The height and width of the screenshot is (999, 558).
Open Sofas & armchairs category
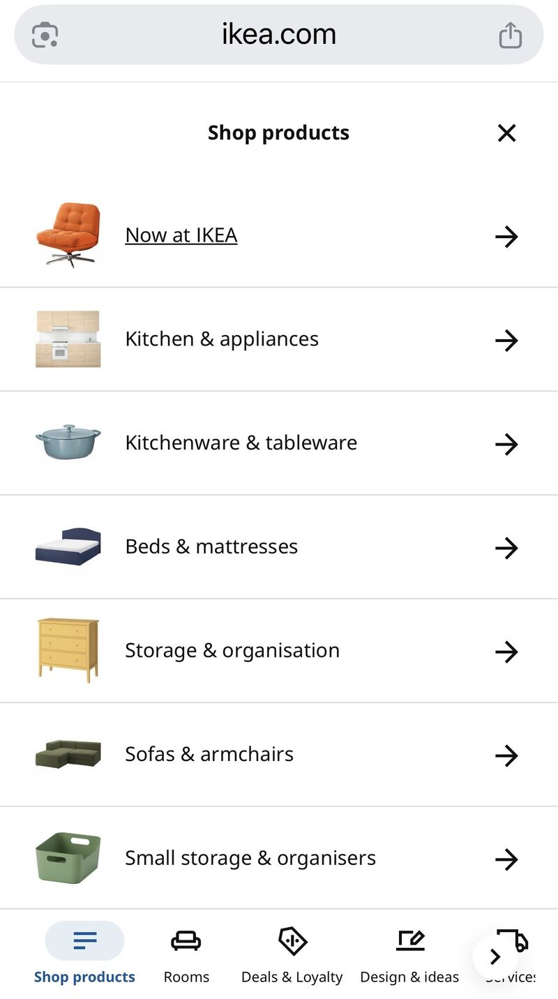[x=209, y=754]
